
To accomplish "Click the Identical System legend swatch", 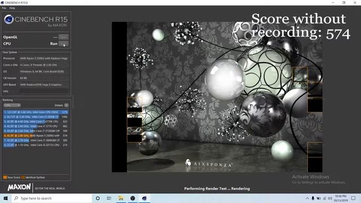I will pos(23,178).
